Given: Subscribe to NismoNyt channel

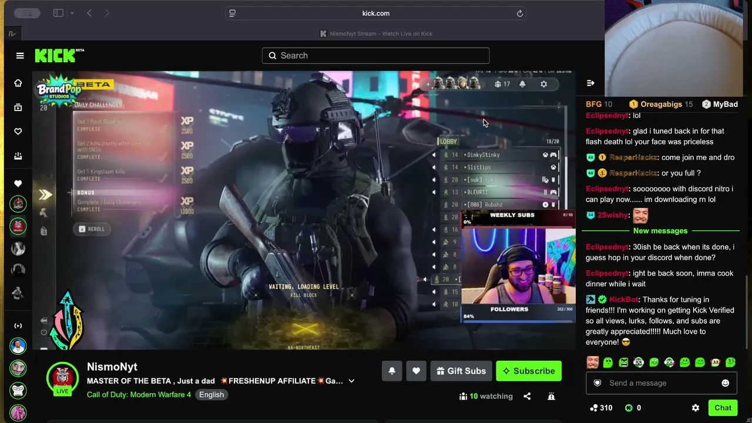Looking at the screenshot, I should (x=529, y=371).
